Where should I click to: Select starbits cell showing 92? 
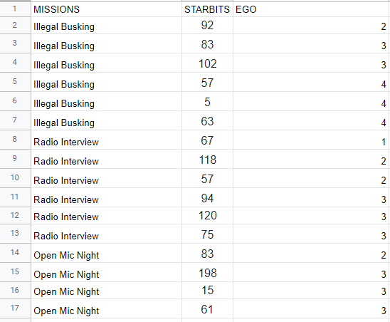(x=207, y=26)
